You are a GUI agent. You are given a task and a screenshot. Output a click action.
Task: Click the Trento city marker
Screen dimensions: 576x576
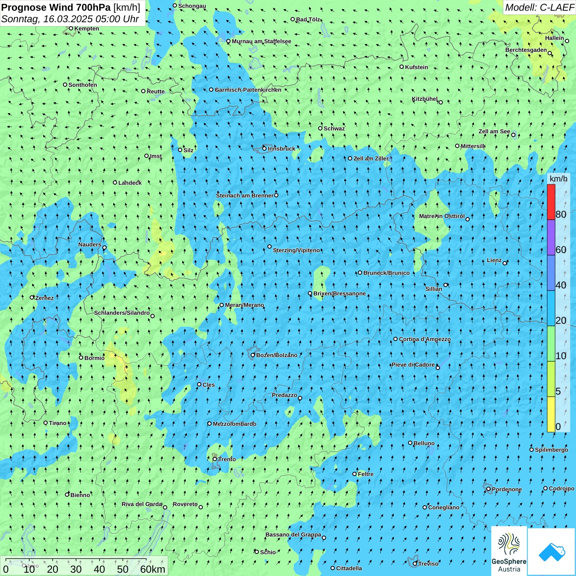(x=215, y=459)
